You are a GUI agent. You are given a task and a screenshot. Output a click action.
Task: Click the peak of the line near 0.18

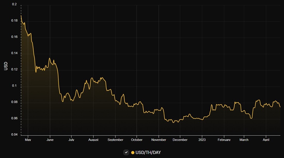(x=21, y=15)
